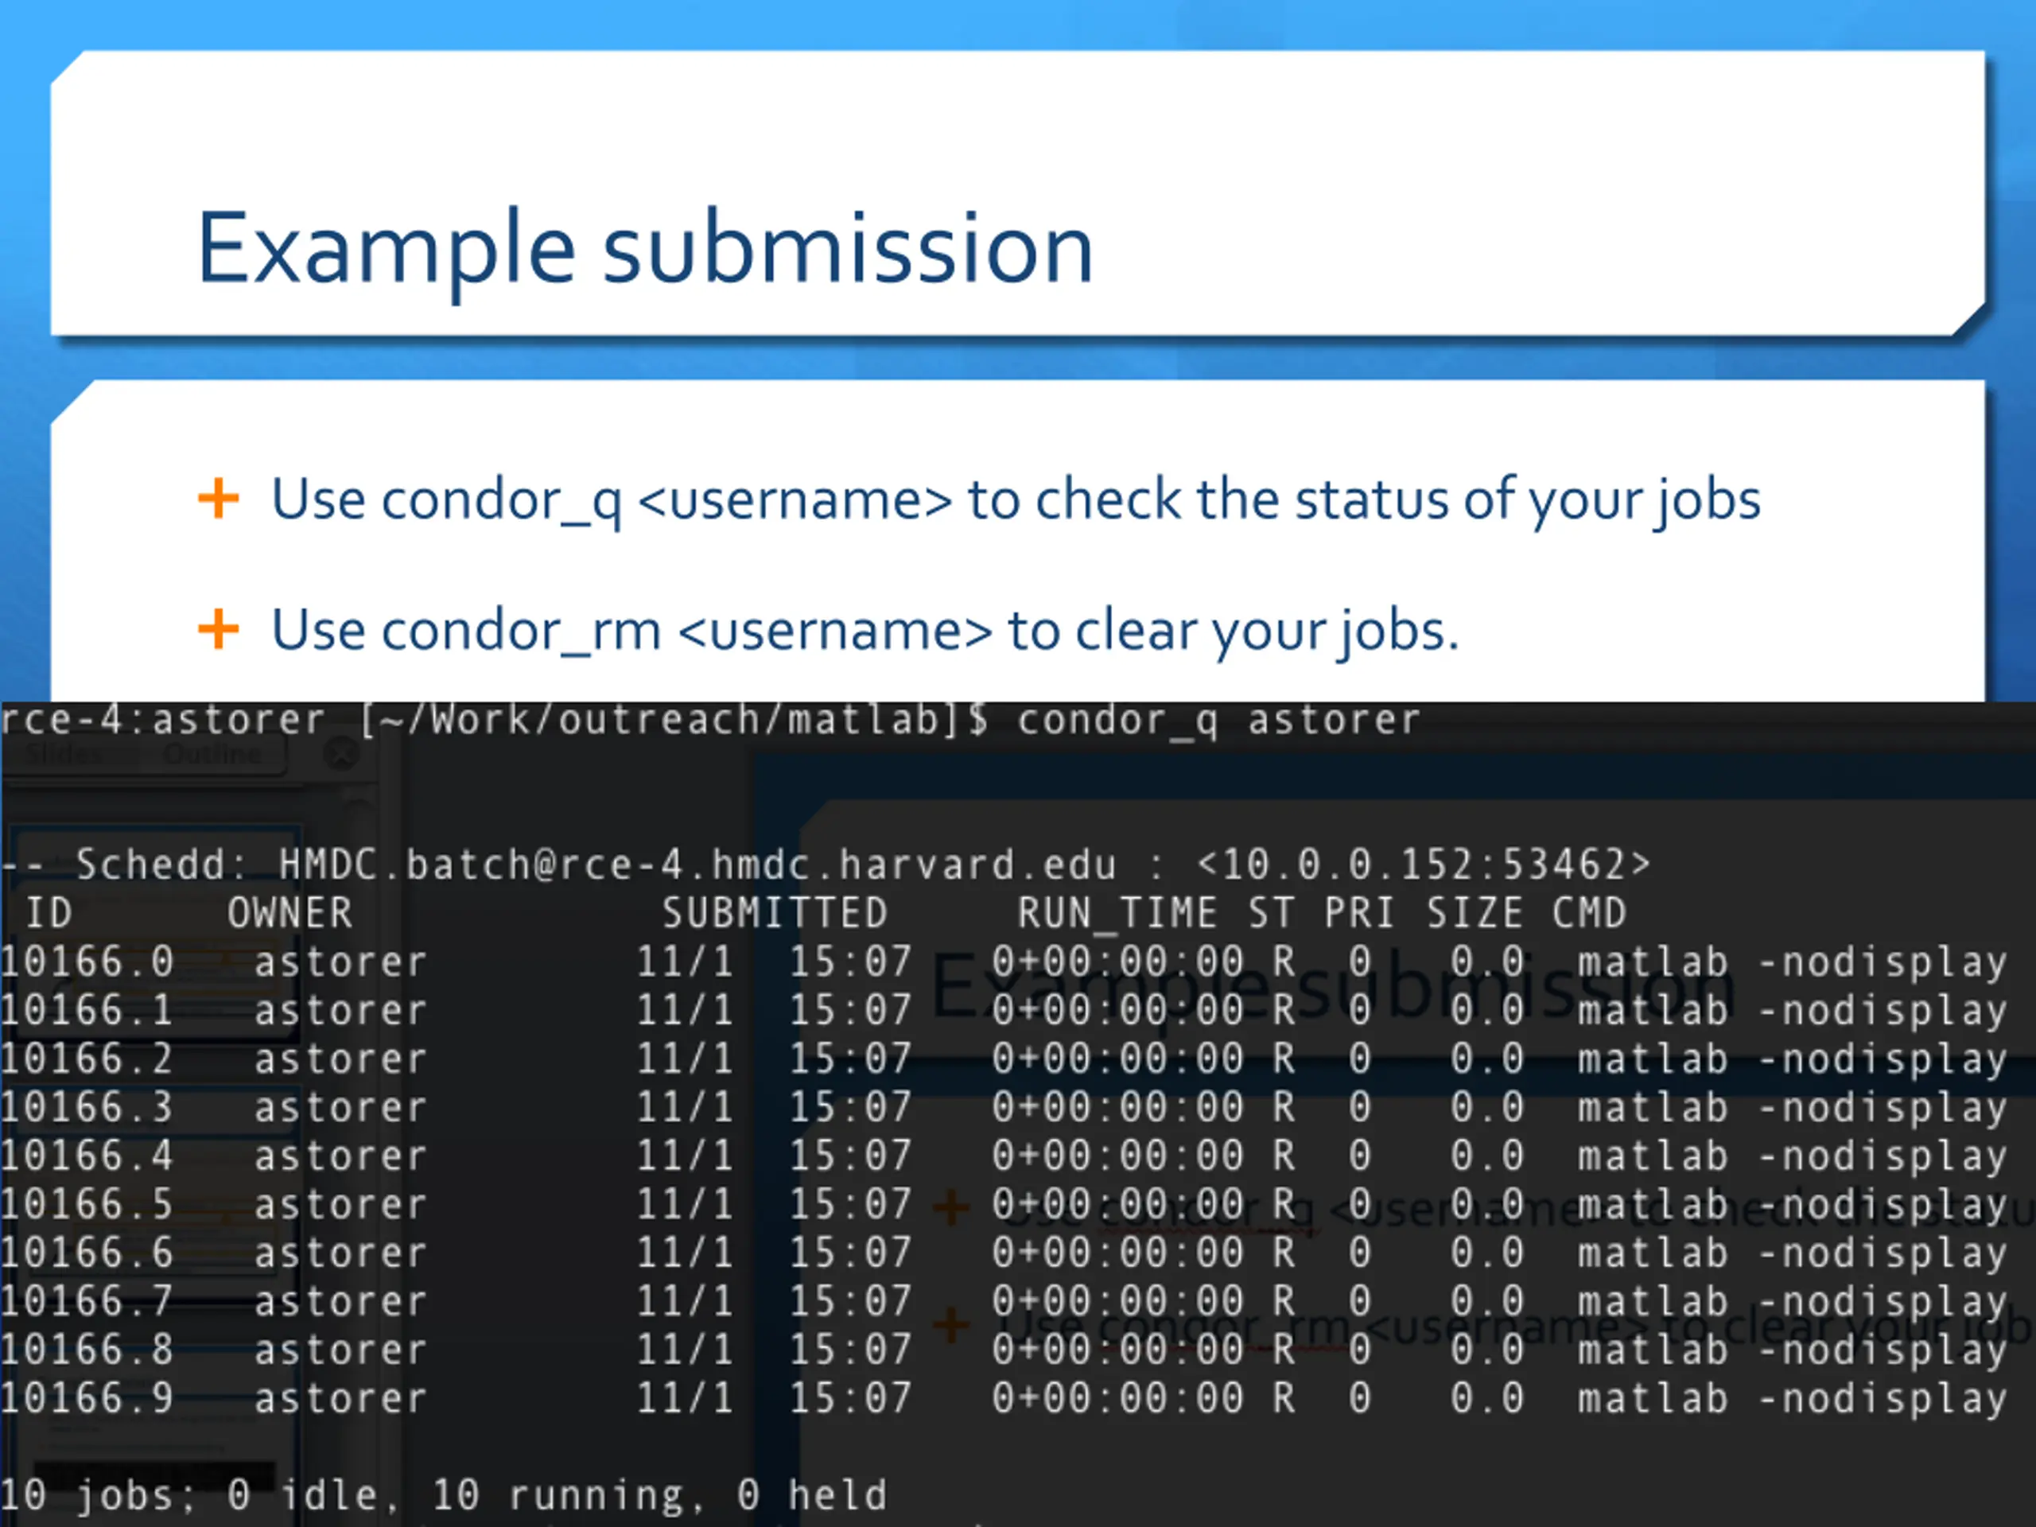Click owner "astorer" in the 10166.0 row
Image resolution: width=2036 pixels, height=1527 pixels.
point(340,963)
